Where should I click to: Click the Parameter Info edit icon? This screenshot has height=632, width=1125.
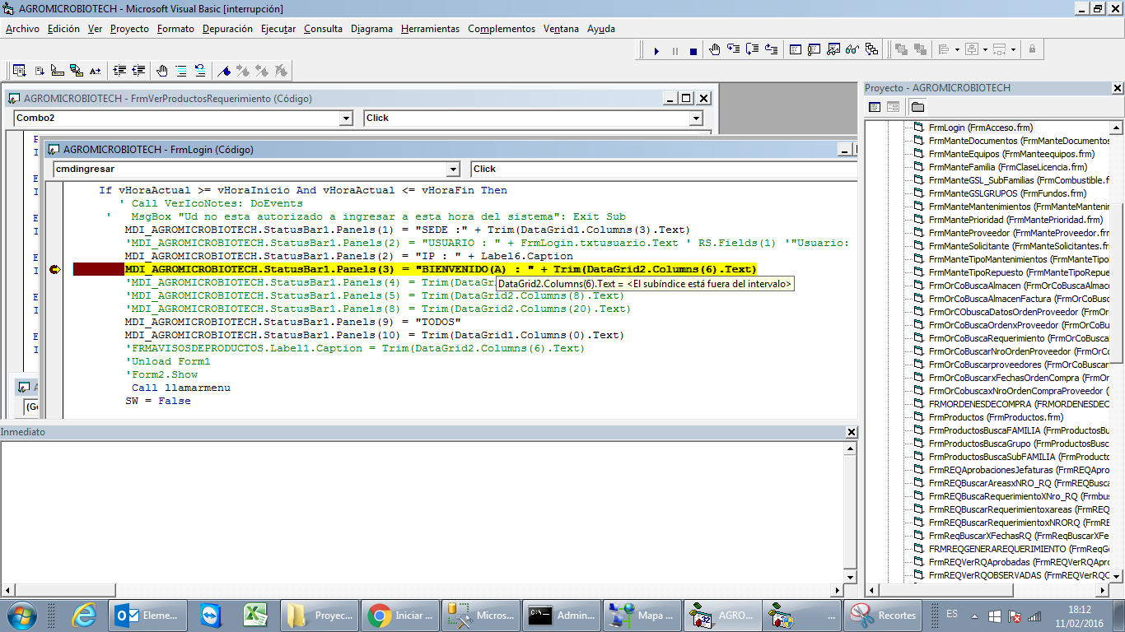point(76,71)
